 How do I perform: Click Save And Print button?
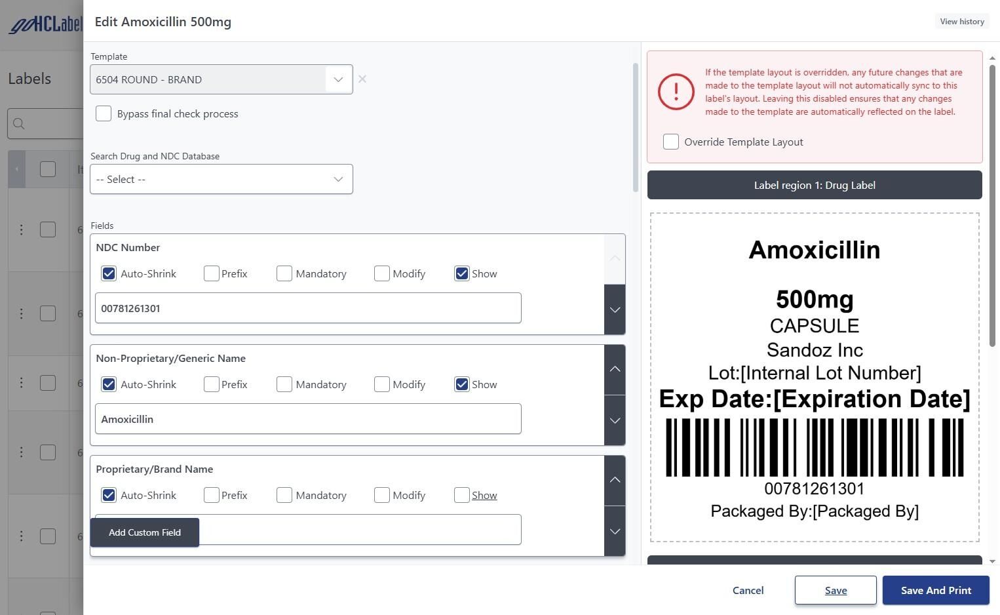coord(936,590)
